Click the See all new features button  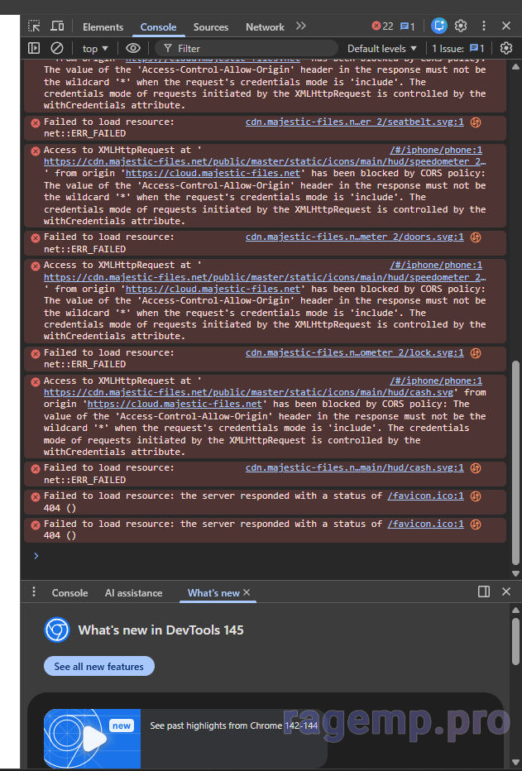tap(99, 667)
